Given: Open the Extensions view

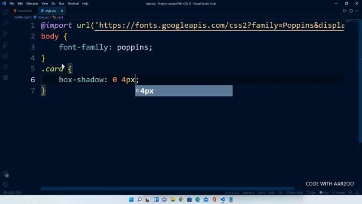Looking at the screenshot, I should [x=5, y=56].
